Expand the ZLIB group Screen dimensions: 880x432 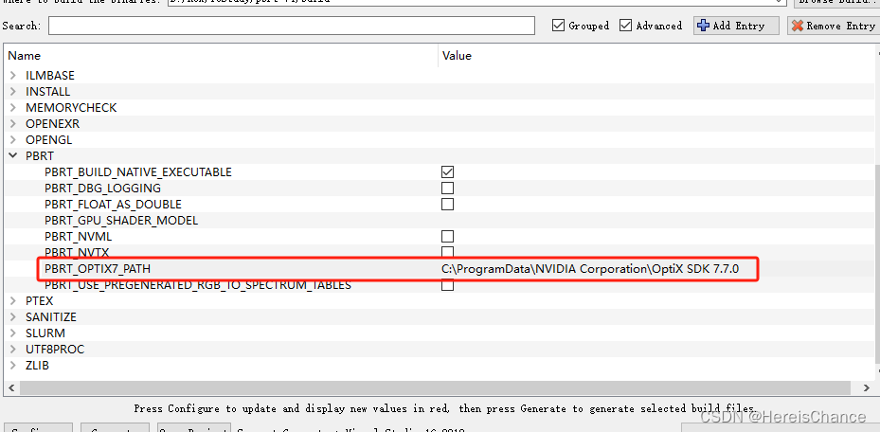click(x=13, y=366)
